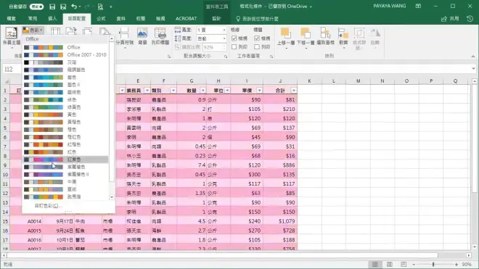Click color list scroll-down arrow

pos(112,197)
